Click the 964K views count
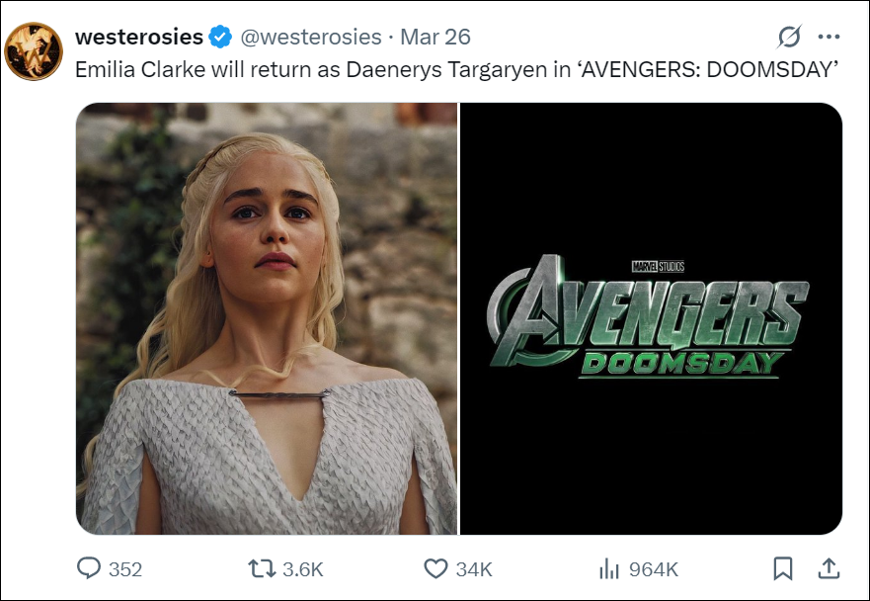The width and height of the screenshot is (870, 601). pos(653,569)
